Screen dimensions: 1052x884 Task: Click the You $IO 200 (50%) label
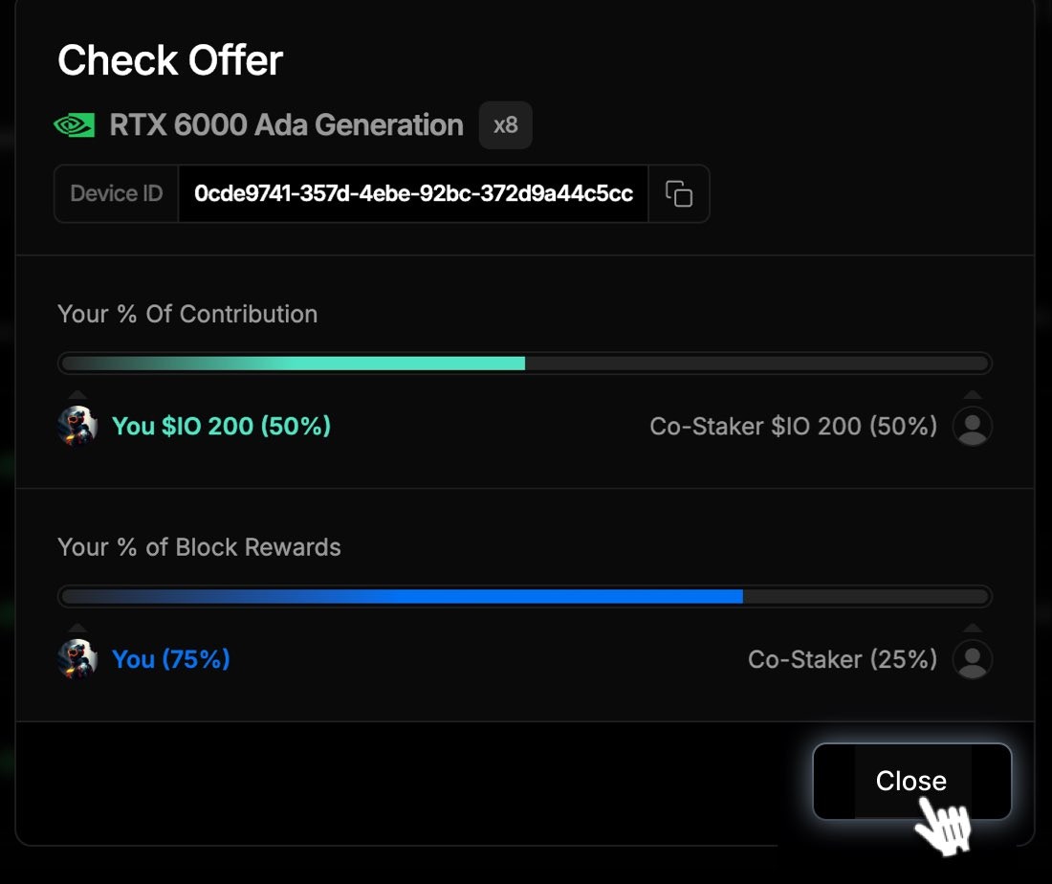click(222, 427)
